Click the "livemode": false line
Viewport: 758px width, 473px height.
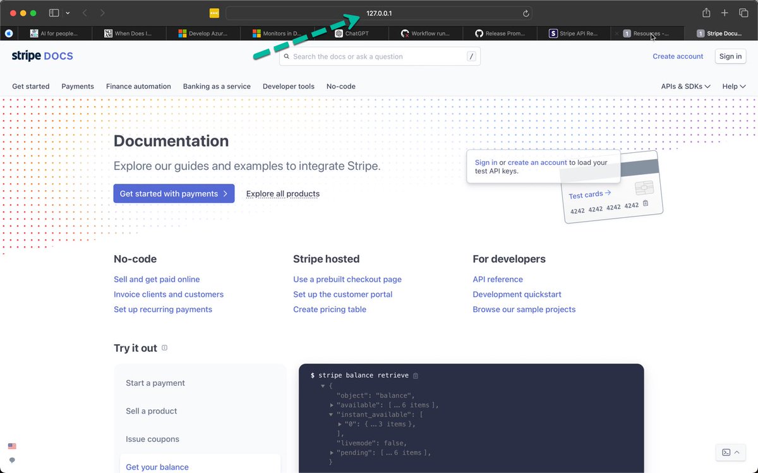371,443
